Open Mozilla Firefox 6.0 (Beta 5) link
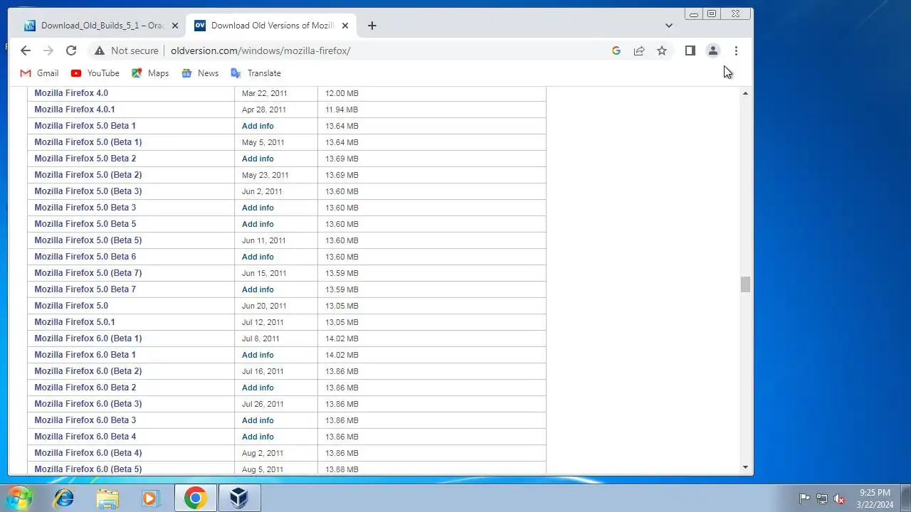 pos(88,469)
